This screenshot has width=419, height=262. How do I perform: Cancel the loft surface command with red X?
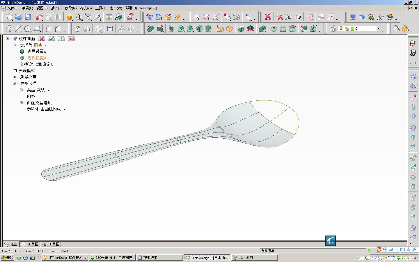coord(42,39)
